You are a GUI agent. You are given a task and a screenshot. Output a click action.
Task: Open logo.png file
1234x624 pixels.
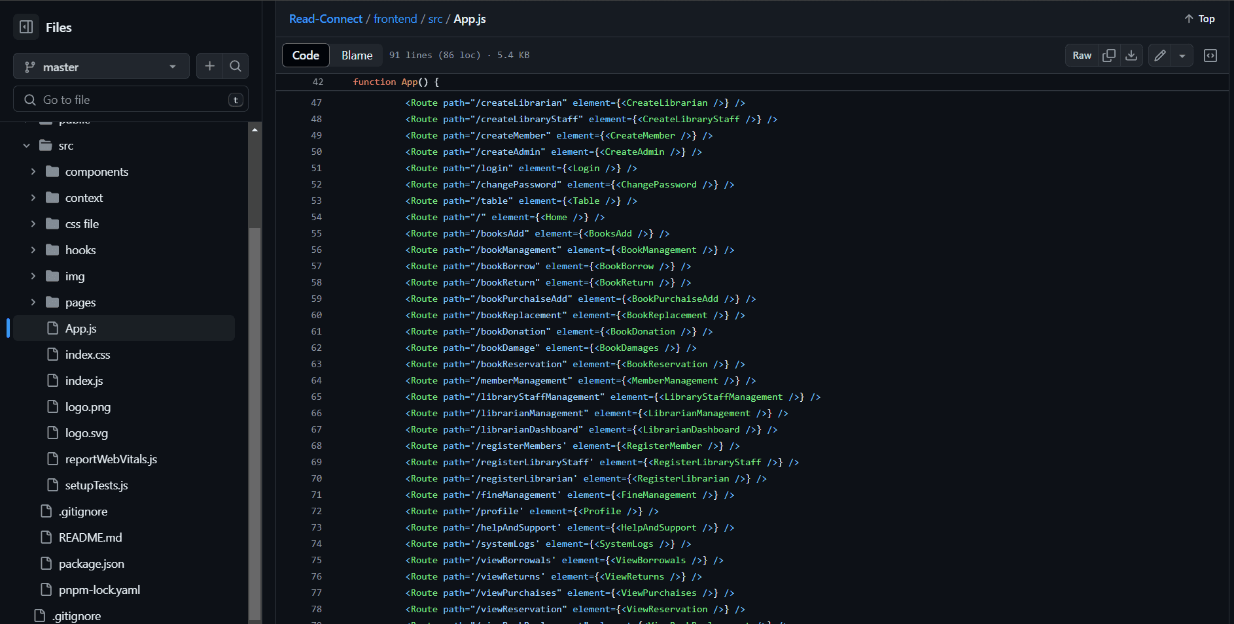coord(88,407)
